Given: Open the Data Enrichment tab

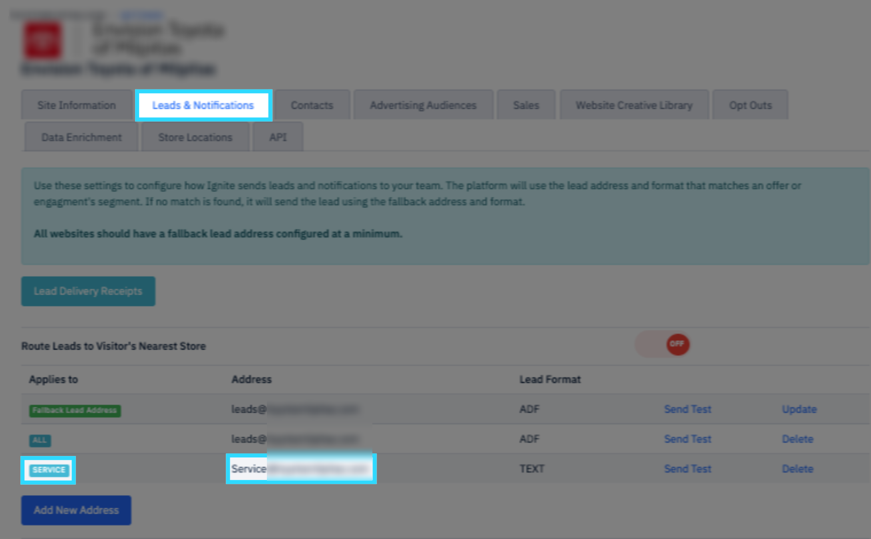Looking at the screenshot, I should click(82, 137).
